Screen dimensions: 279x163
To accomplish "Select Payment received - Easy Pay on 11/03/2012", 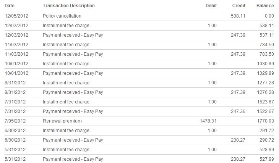I will pos(73,54).
